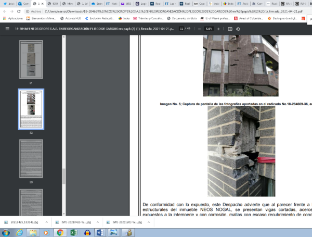This screenshot has height=237, width=312.
Task: Open the padlock app in taskbar
Action: coord(128,233)
